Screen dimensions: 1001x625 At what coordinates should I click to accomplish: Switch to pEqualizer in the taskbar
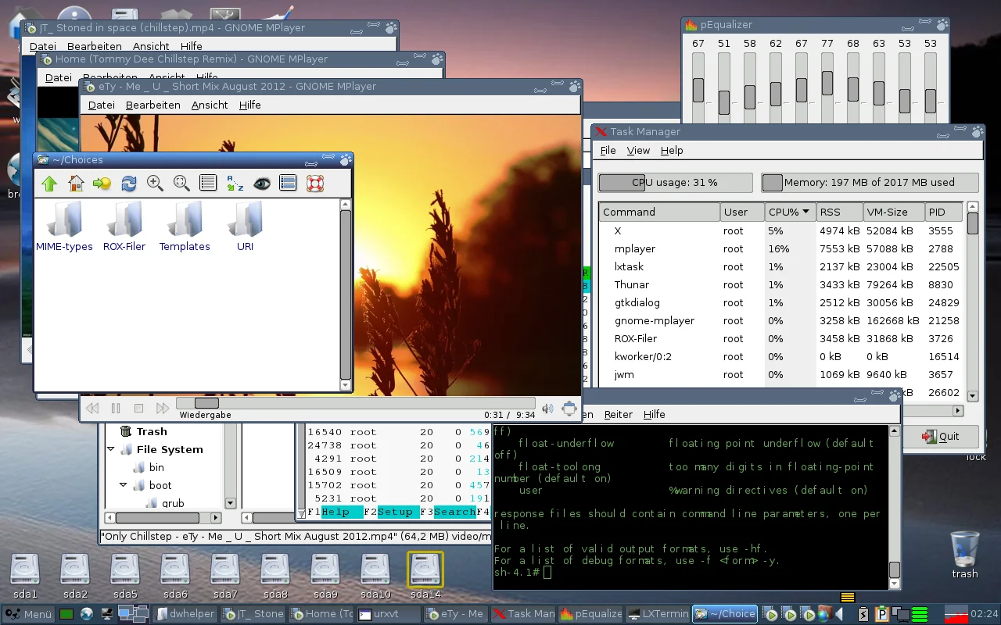pyautogui.click(x=590, y=614)
